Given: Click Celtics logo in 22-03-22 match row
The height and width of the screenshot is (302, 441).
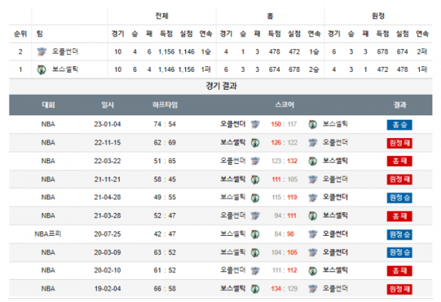Looking at the screenshot, I should pos(313,161).
